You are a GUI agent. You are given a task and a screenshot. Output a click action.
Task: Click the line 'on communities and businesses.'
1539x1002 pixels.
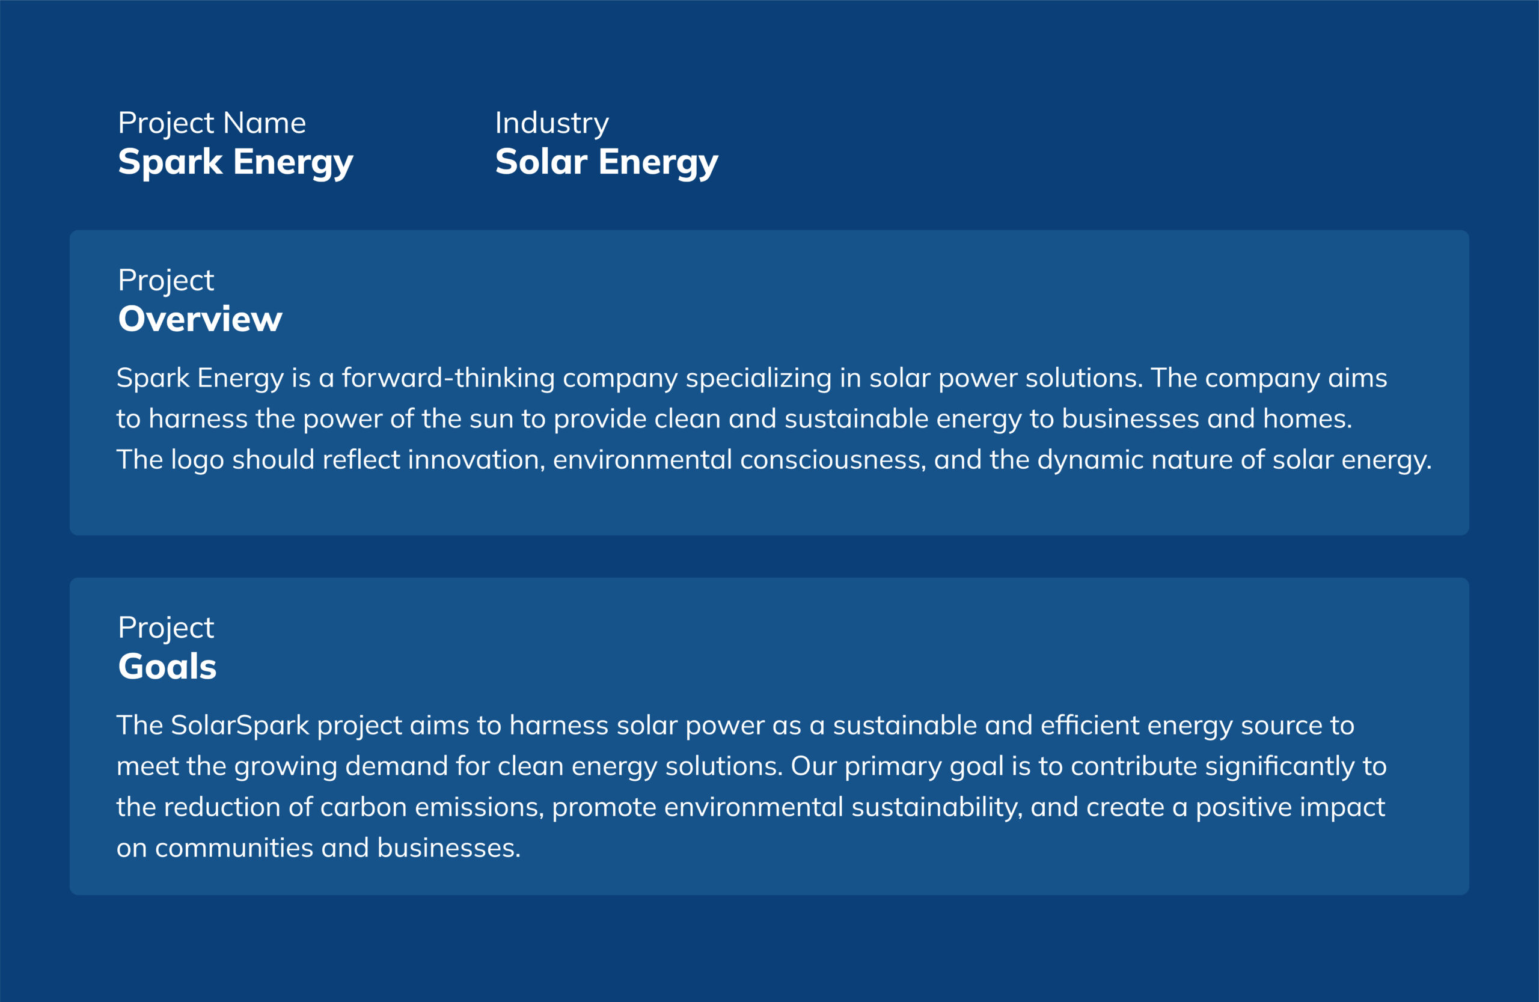coord(318,848)
